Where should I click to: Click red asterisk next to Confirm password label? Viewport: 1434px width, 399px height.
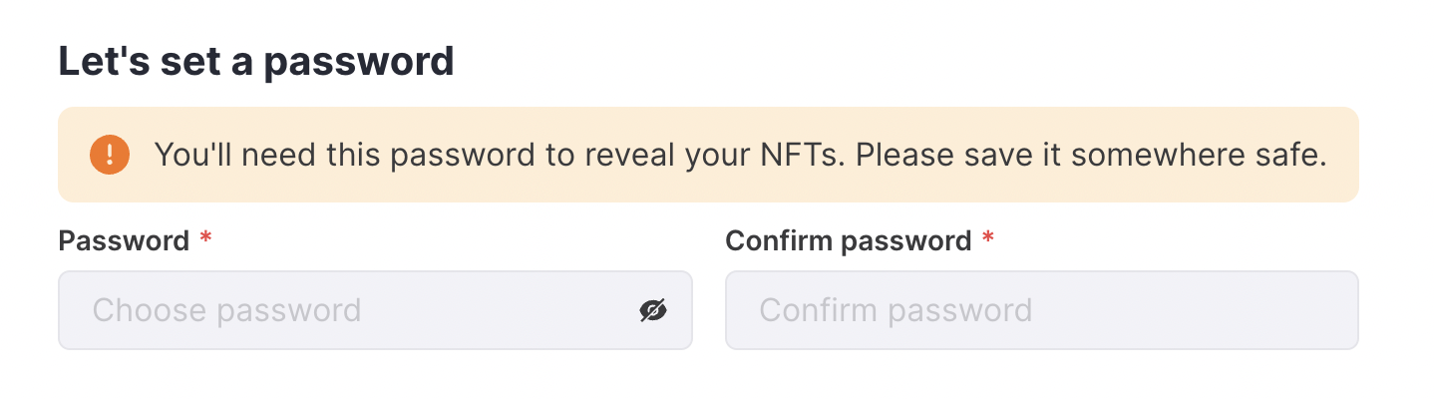pyautogui.click(x=988, y=238)
